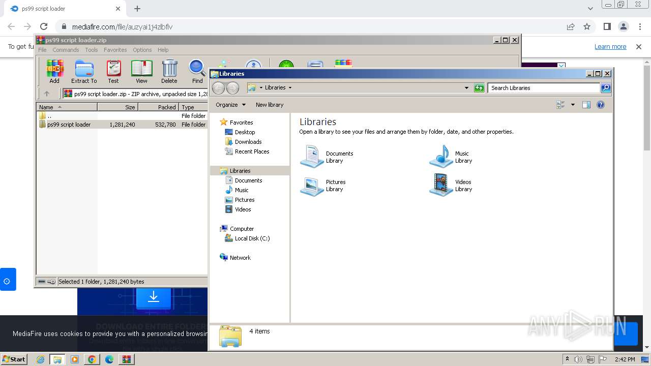Screen dimensions: 651x366
Task: Click the search magnifier in Libraries window
Action: pos(605,88)
